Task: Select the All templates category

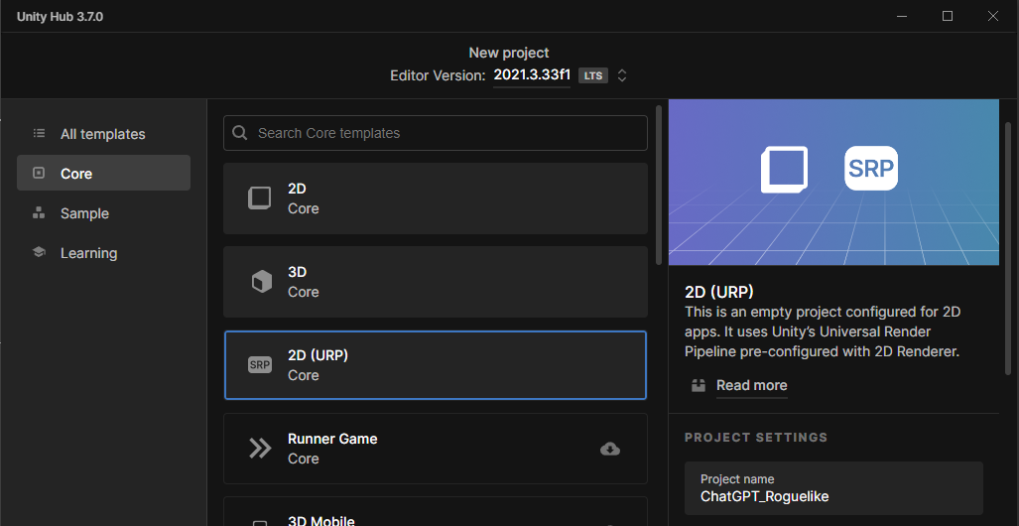Action: point(103,134)
